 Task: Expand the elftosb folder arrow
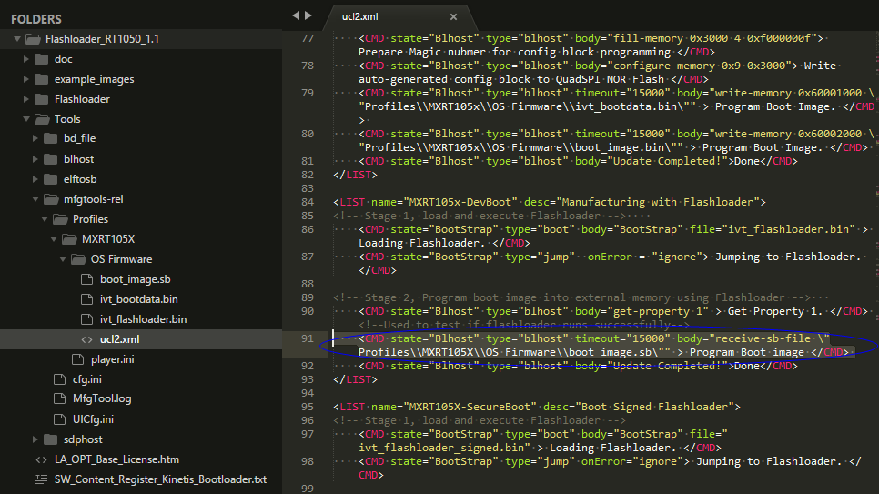point(35,179)
